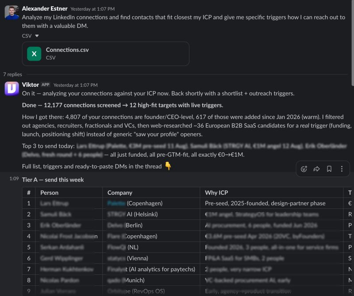Viewport: 354px width, 296px height.
Task: Open the more actions three-dot menu
Action: click(x=342, y=169)
